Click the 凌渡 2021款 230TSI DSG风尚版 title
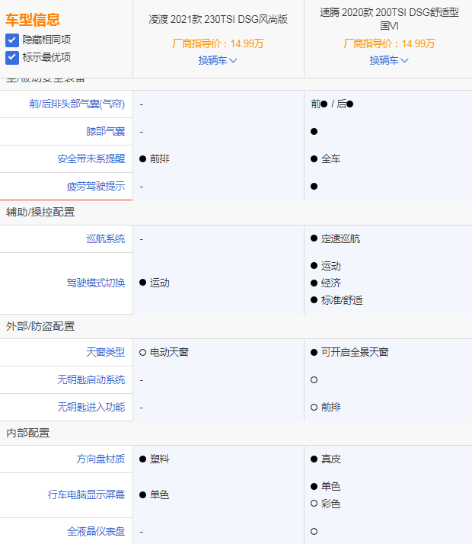 (218, 20)
